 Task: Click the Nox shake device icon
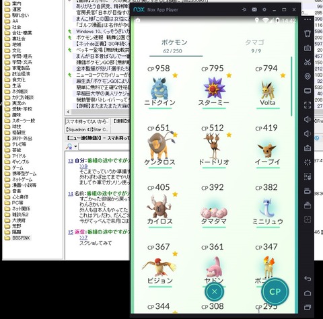308,34
